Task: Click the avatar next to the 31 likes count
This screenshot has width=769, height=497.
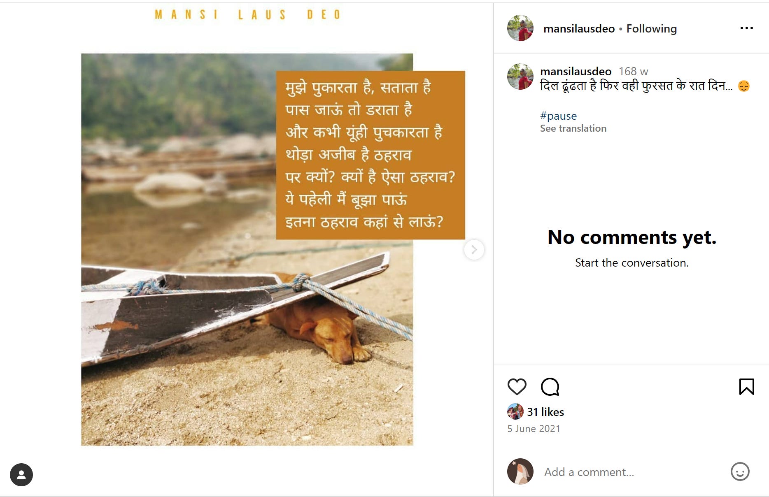Action: 515,411
